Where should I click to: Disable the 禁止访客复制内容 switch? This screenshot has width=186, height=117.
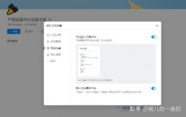pos(153,88)
